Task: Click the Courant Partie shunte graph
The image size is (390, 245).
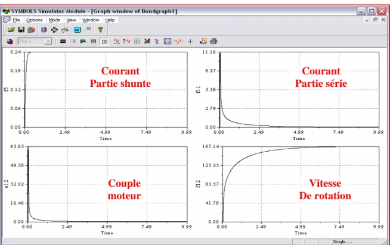Action: (x=106, y=90)
